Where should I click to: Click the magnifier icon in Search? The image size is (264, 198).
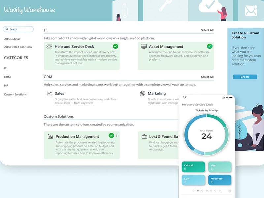click(x=7, y=29)
